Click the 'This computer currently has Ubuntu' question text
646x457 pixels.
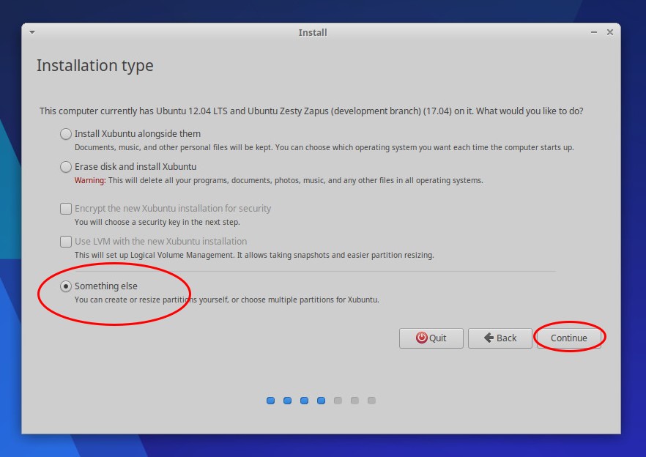(x=311, y=111)
